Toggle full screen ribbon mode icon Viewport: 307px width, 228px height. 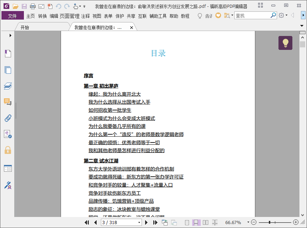pyautogui.click(x=260, y=5)
